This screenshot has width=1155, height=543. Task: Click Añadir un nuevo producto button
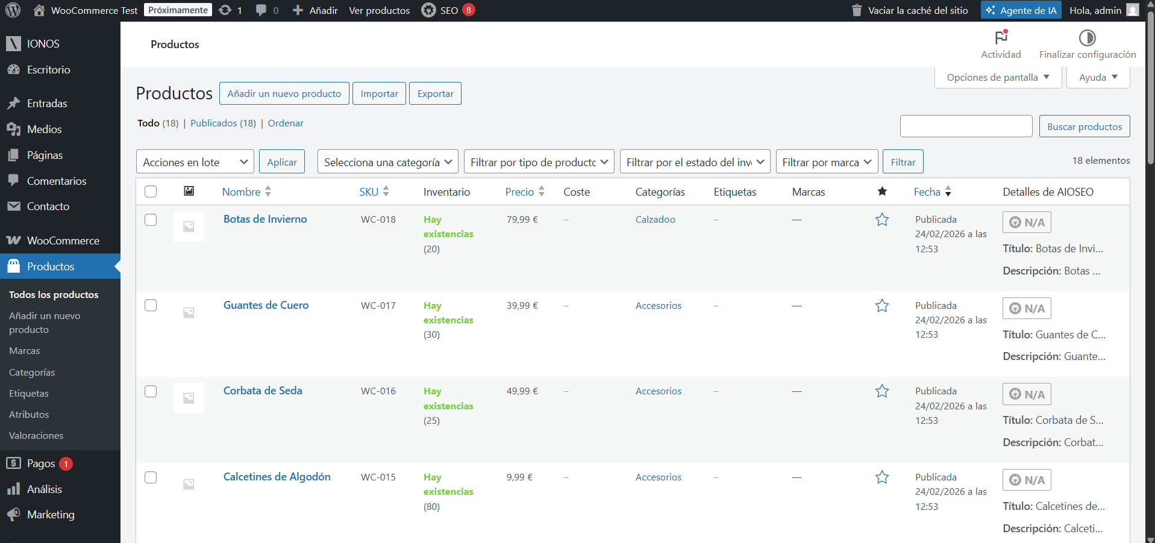[x=284, y=94]
